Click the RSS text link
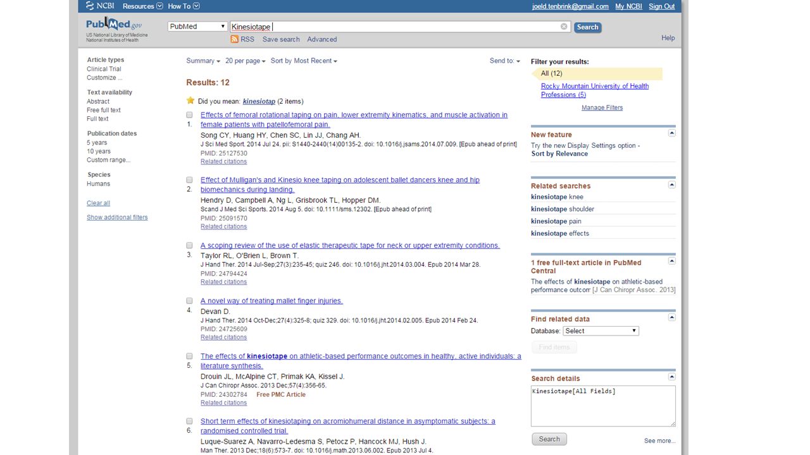 [247, 39]
